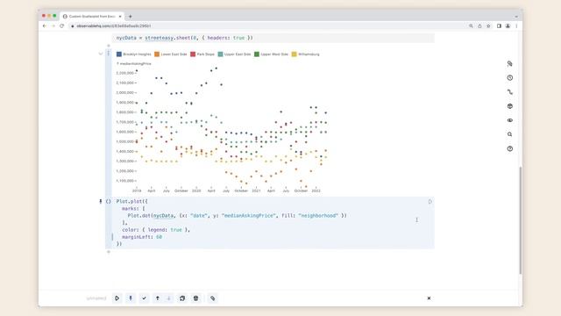Open the help question mark icon in right sidebar
The height and width of the screenshot is (316, 561).
510,148
